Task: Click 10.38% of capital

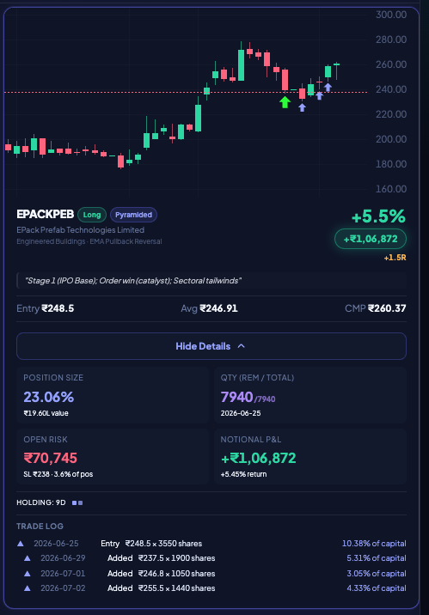Action: 374,544
